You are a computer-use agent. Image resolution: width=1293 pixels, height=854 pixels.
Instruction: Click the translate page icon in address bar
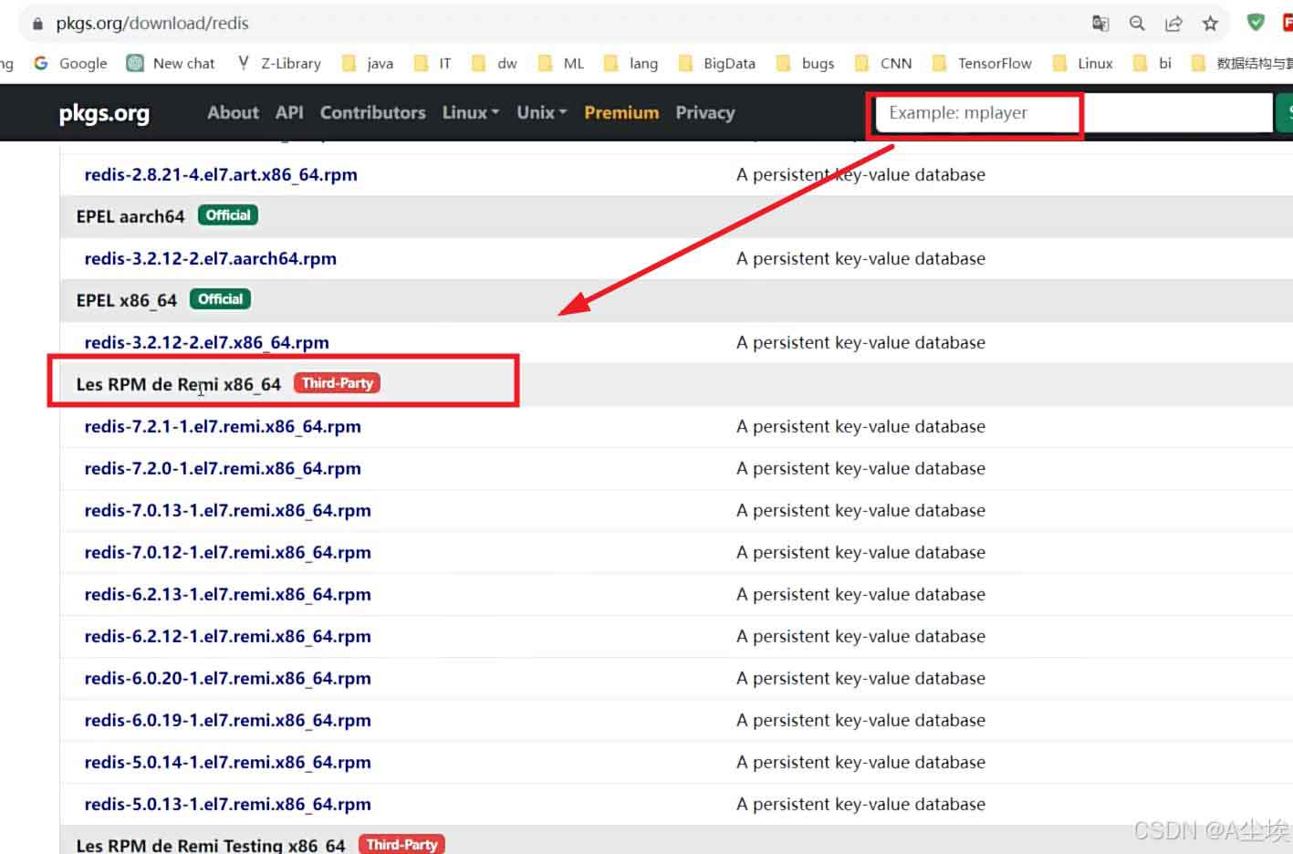tap(1100, 24)
